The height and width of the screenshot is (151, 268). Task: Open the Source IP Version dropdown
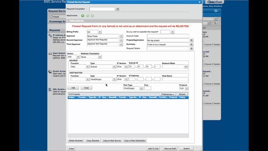pos(126,66)
